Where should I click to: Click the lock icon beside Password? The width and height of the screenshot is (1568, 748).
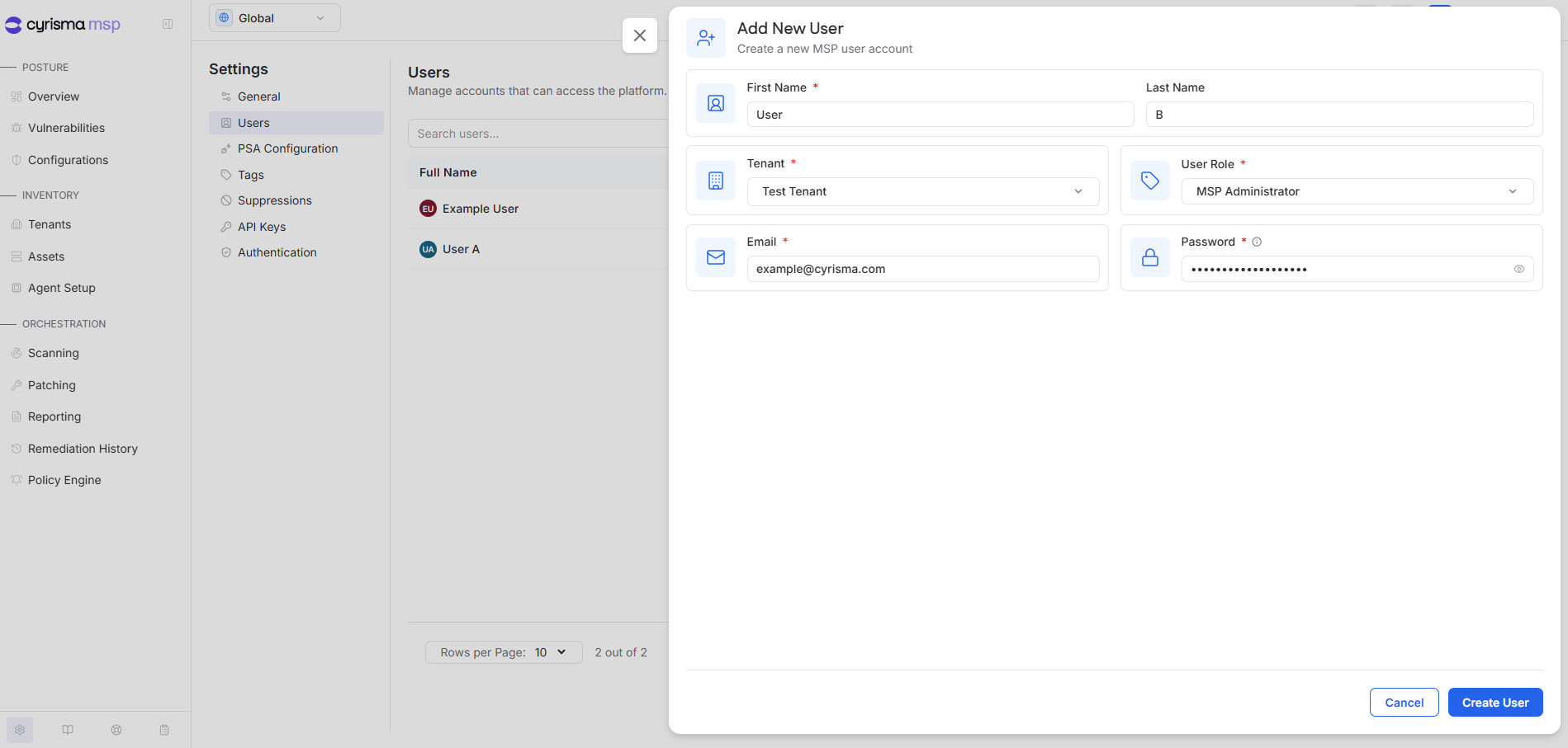pos(1150,257)
